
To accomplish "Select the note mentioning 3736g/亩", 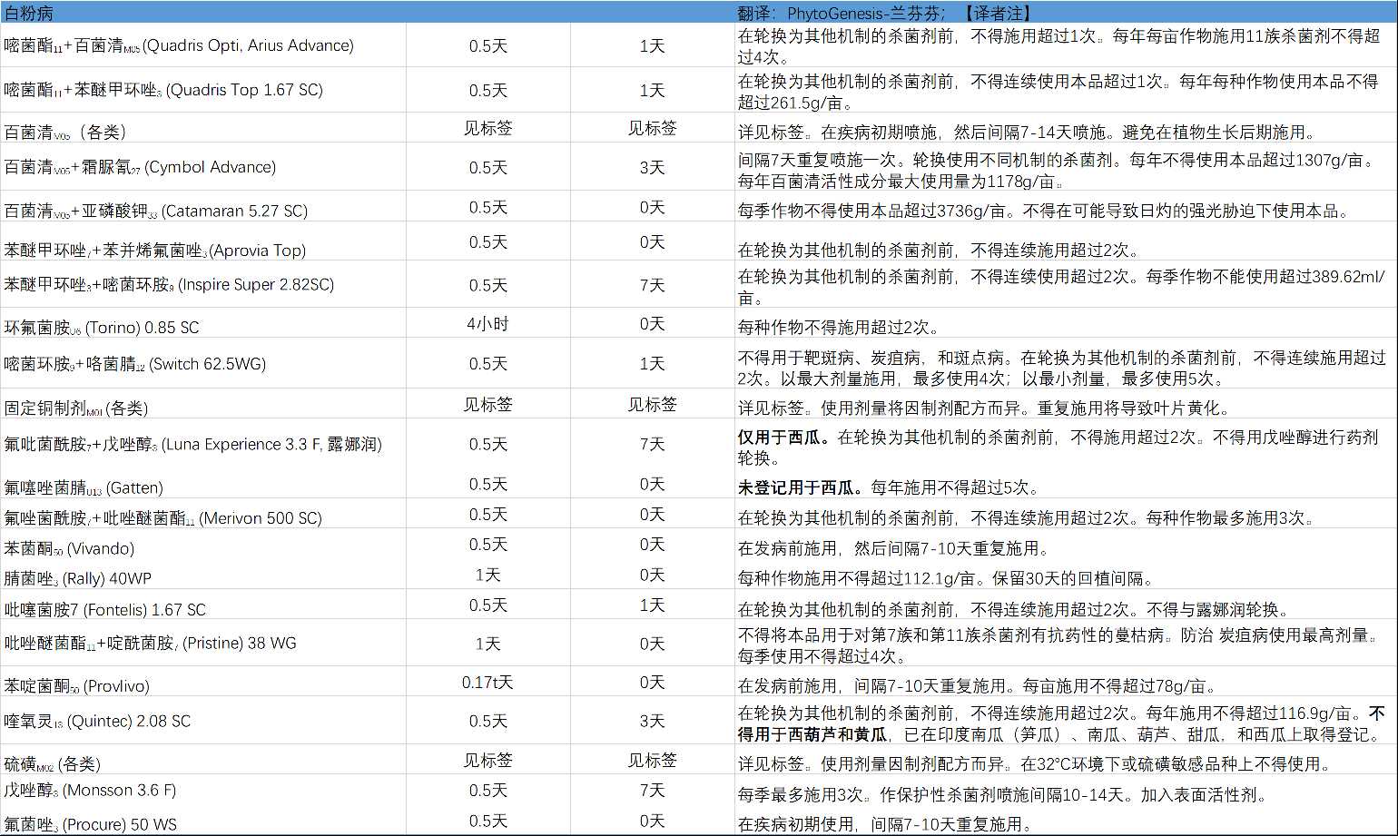I will click(x=1066, y=207).
